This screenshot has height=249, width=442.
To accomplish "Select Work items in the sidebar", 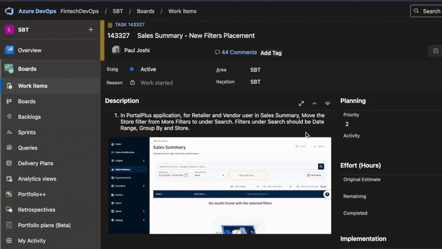I will [x=33, y=86].
